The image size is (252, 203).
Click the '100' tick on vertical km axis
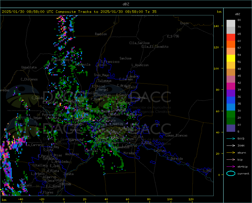click(216, 68)
